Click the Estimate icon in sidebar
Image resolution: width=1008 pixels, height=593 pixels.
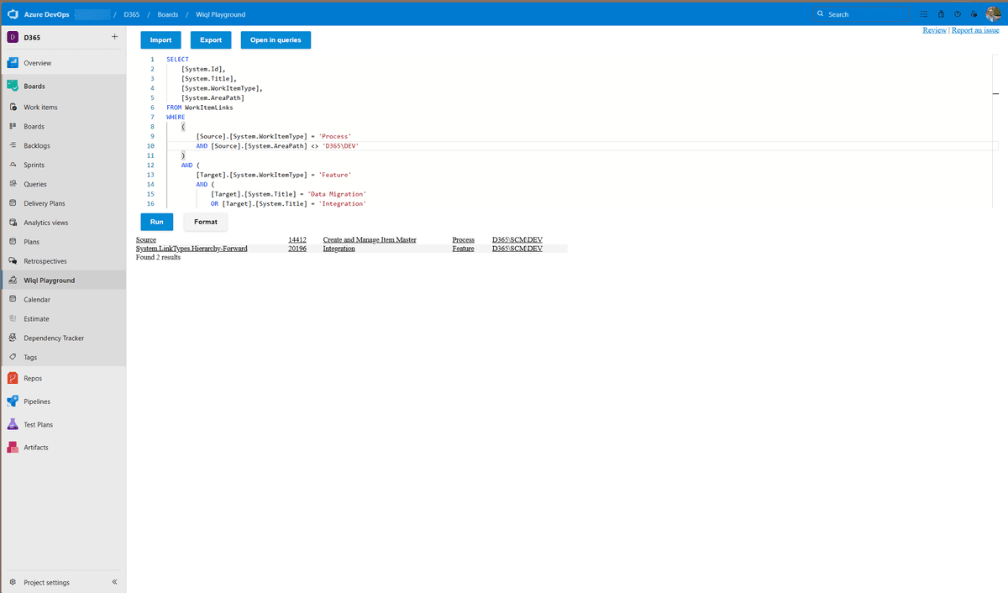click(x=13, y=318)
